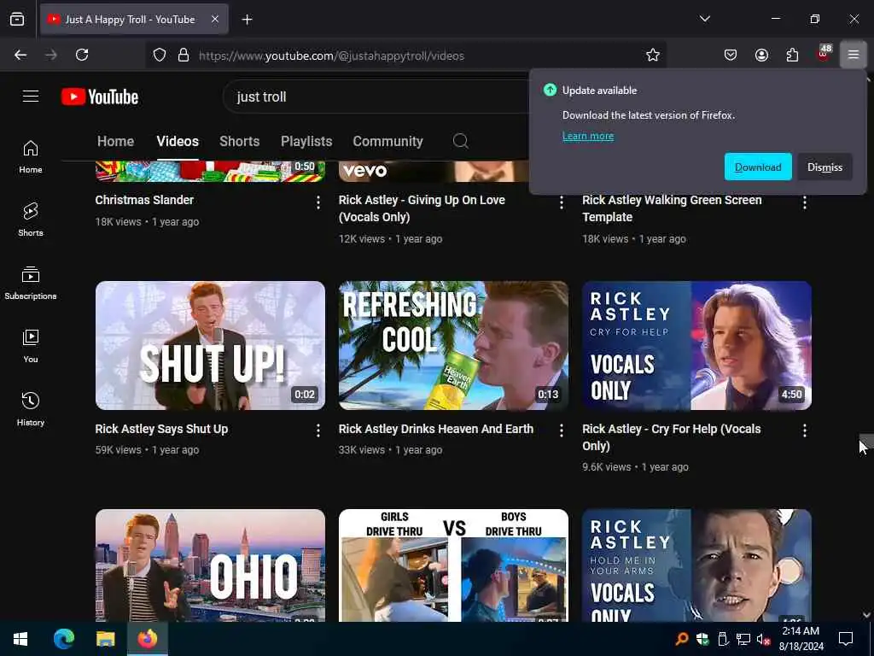Switch to the channel Shorts tab
Viewport: 874px width, 656px height.
pos(239,141)
